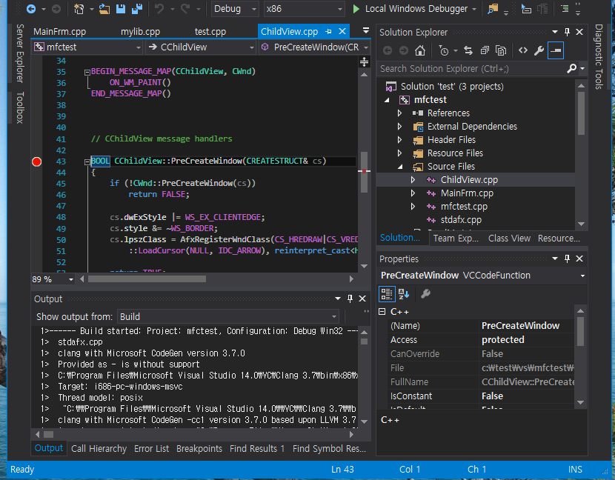Click Alphabetical sort icon in Properties panel

point(405,294)
